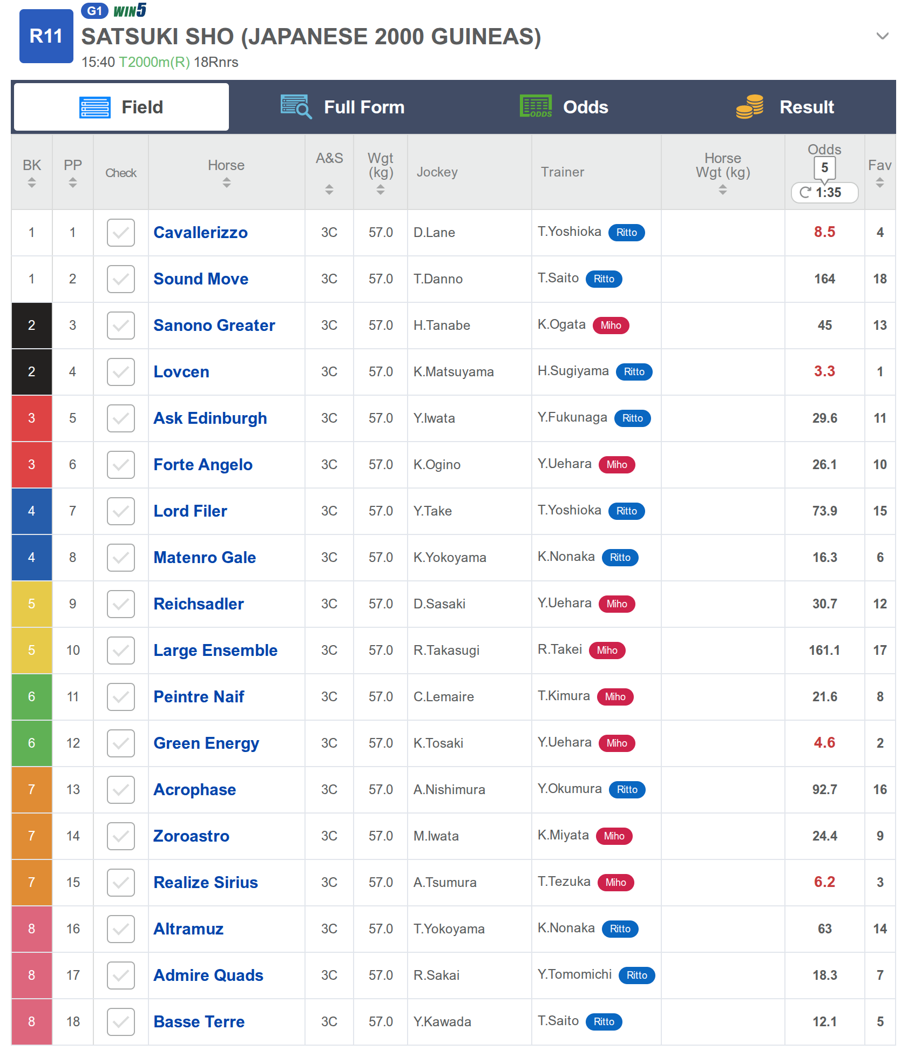Click Sound Move odds value 164

coord(824,279)
